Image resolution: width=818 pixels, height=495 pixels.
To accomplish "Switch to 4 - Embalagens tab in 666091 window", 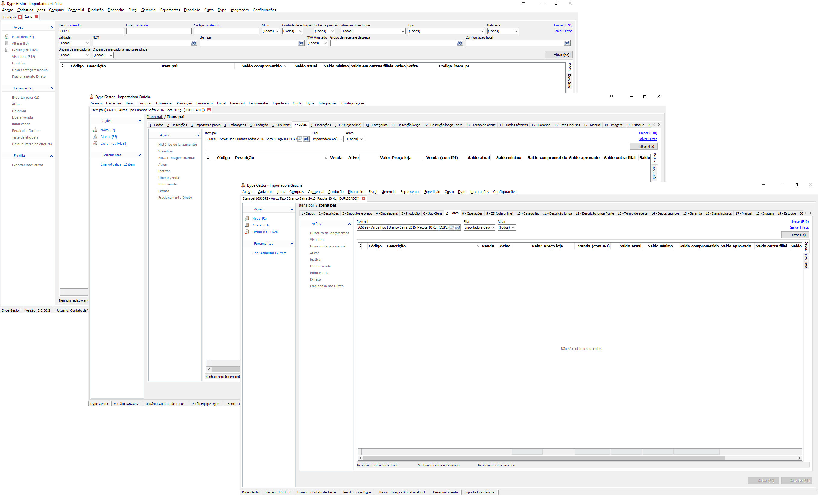I will click(x=235, y=125).
